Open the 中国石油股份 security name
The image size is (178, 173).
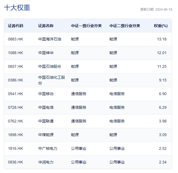[50, 66]
